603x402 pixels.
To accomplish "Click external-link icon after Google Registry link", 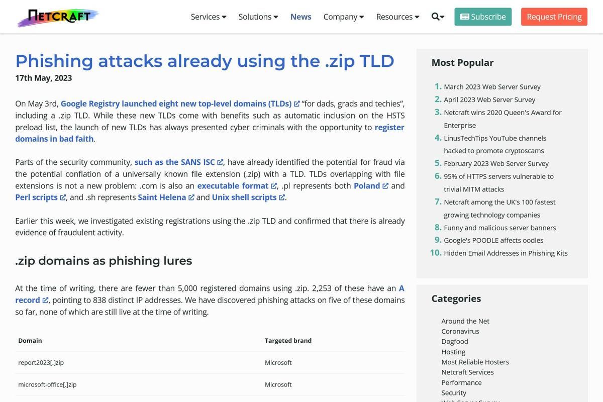I will (x=296, y=104).
